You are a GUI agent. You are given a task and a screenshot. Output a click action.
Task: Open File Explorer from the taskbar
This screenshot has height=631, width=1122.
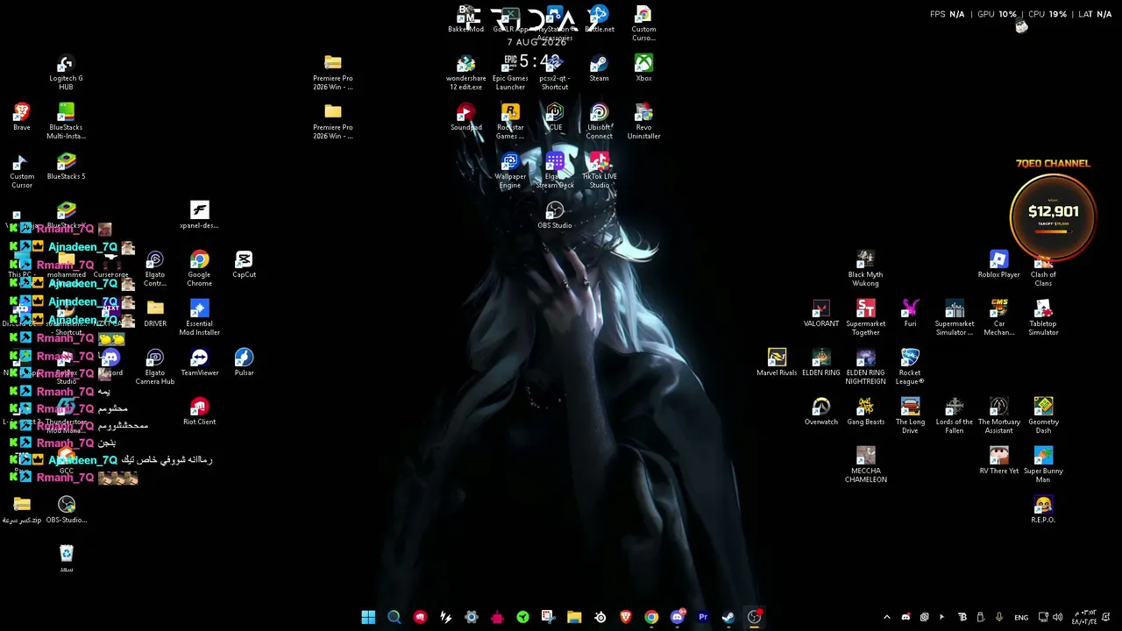(574, 617)
